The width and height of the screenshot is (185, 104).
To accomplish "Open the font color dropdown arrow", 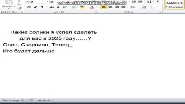I will coord(96,7).
